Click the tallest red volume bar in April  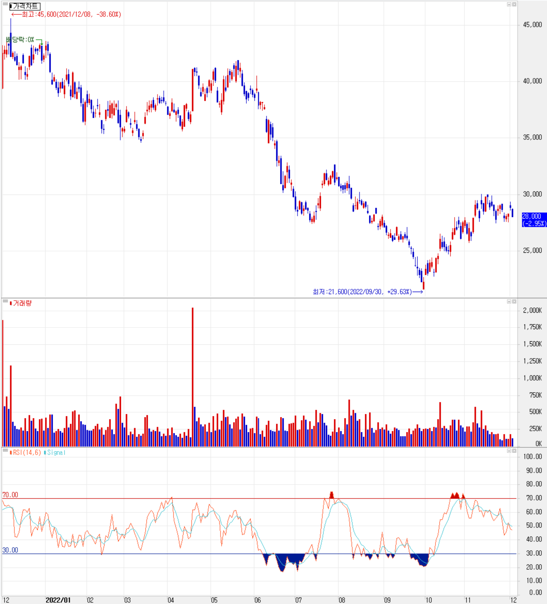click(193, 377)
